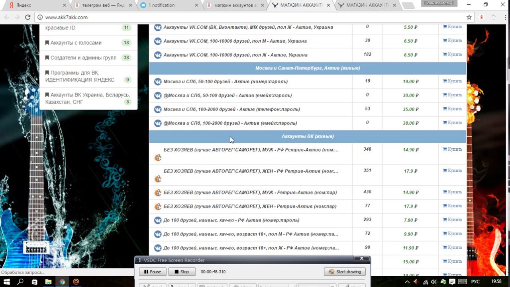510x287 pixels.
Task: Open Windows taskbar search
Action: pos(21,282)
